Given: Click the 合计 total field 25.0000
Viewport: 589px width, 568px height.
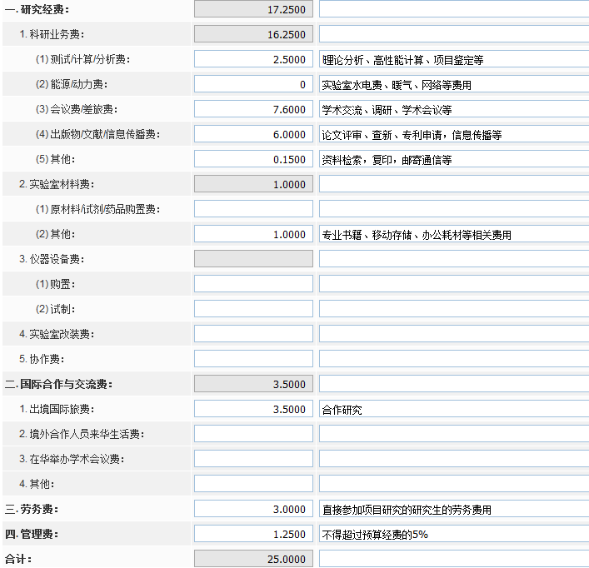Looking at the screenshot, I should pyautogui.click(x=253, y=559).
